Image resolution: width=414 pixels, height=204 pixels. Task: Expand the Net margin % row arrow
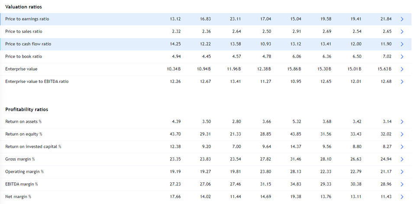click(402, 197)
